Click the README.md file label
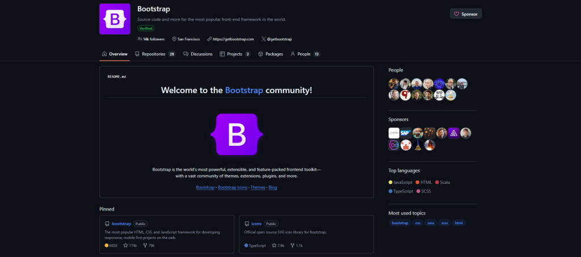 (117, 77)
